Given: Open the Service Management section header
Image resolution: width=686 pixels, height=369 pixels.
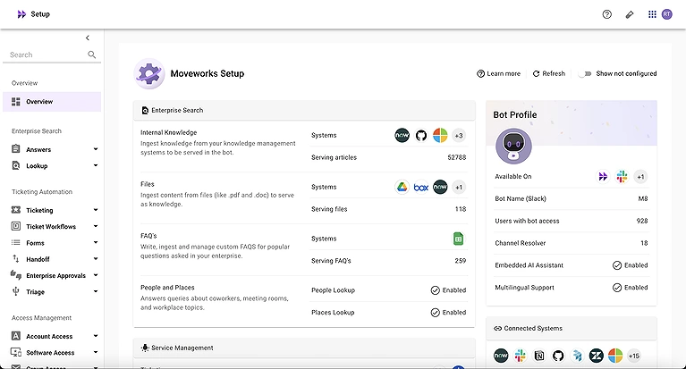Looking at the screenshot, I should click(x=304, y=348).
